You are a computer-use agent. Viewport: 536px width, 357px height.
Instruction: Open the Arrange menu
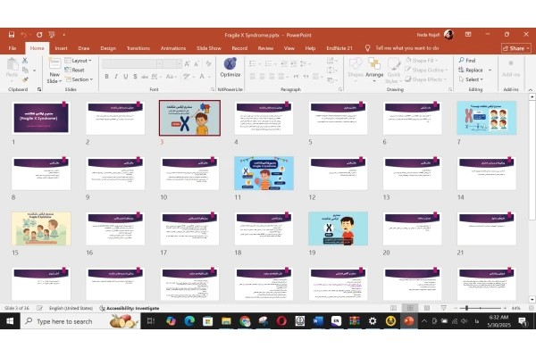click(374, 70)
